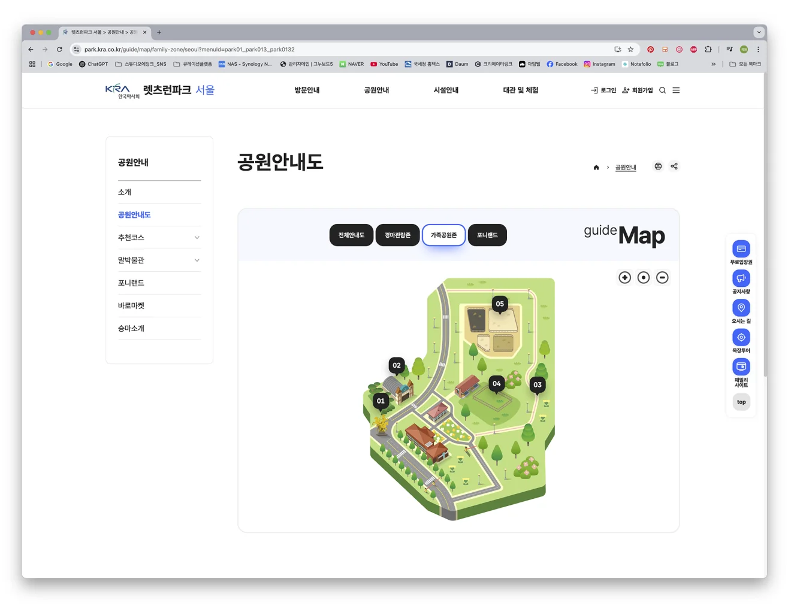Open the 패밀리 사이트 icon
791x606 pixels.
pyautogui.click(x=741, y=366)
